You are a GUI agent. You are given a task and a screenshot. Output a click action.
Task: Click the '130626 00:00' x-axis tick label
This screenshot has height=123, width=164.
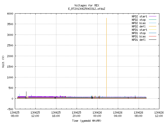(x=97, y=114)
